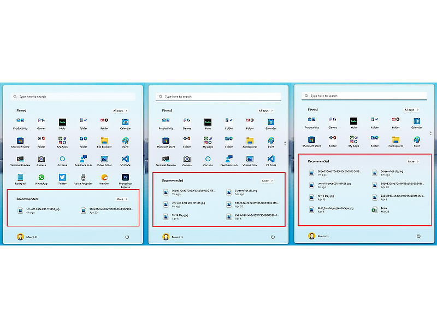The height and width of the screenshot is (328, 437).
Task: Open Paint in the right Start menu
Action: [417, 140]
